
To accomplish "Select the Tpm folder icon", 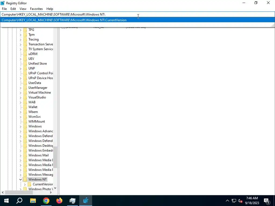I will tap(25, 35).
